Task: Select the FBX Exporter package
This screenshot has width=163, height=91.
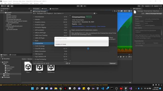Action: (x=51, y=54)
